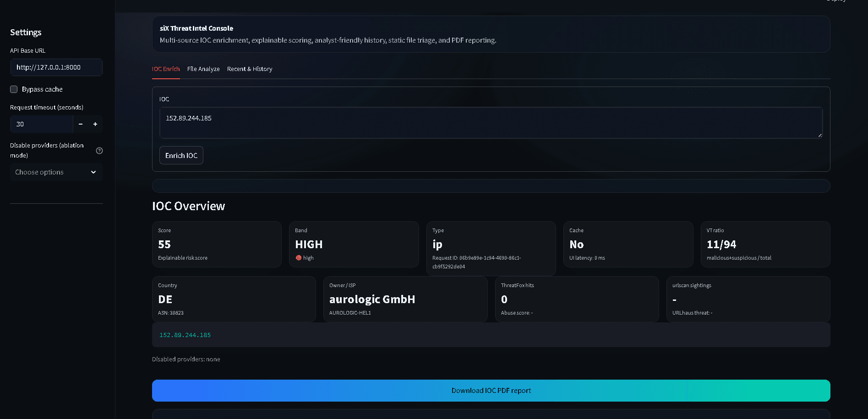Image resolution: width=868 pixels, height=419 pixels.
Task: Click the ThreatFox hits value 0
Action: coord(504,299)
